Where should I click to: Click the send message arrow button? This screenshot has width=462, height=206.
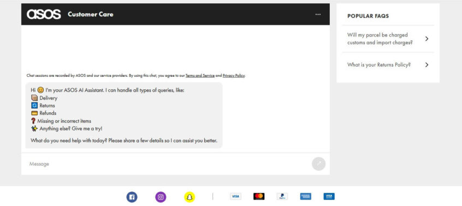tap(318, 163)
